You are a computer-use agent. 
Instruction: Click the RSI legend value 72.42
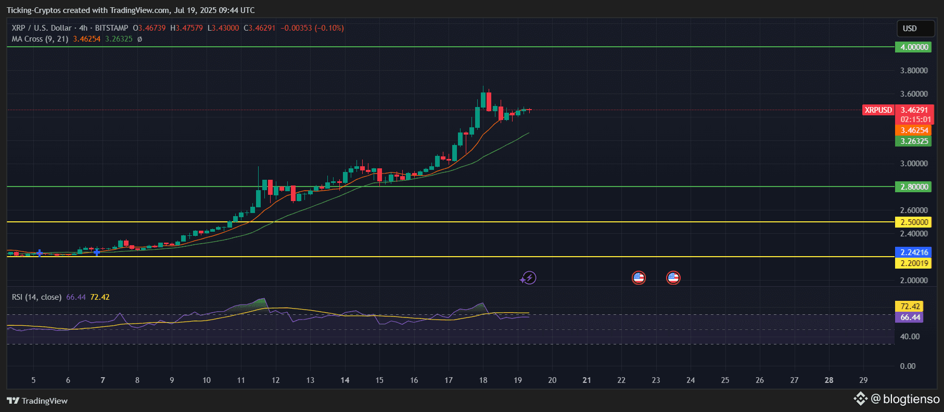[x=100, y=297]
